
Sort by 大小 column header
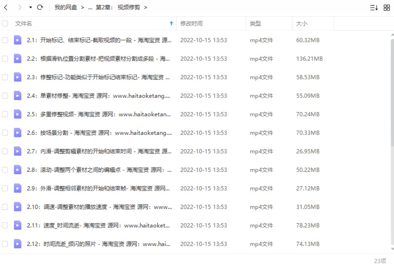tap(302, 24)
